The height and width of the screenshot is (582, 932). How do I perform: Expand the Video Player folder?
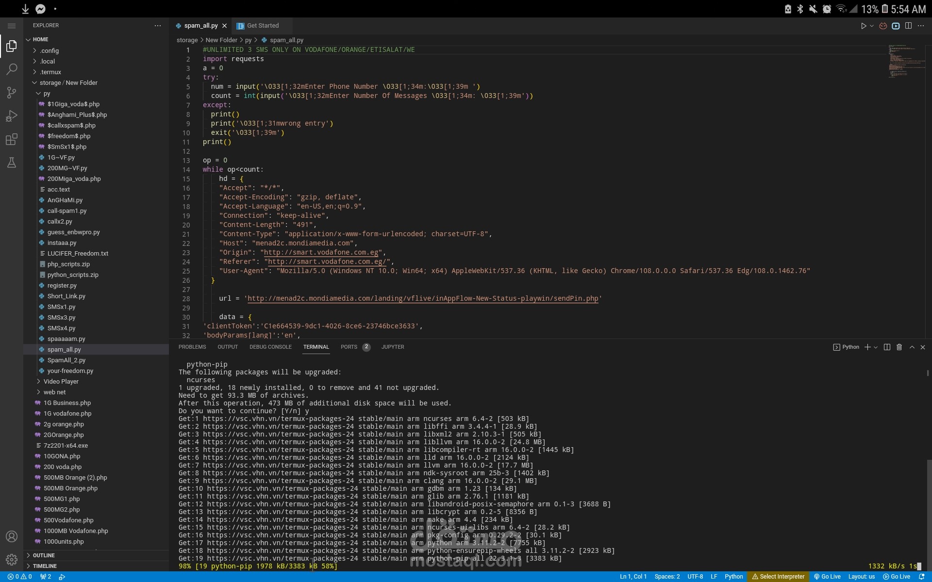[x=61, y=382]
